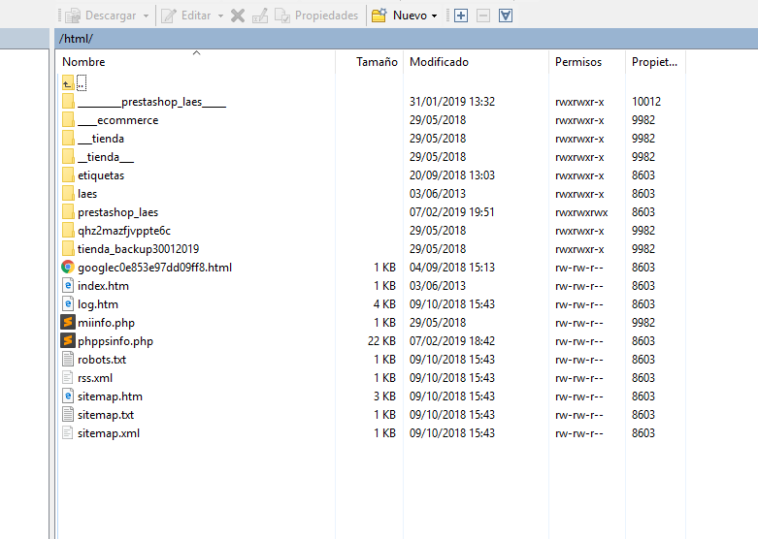Viewport: 758px width, 539px height.
Task: Select the file name prestashop_laes
Action: (x=118, y=212)
